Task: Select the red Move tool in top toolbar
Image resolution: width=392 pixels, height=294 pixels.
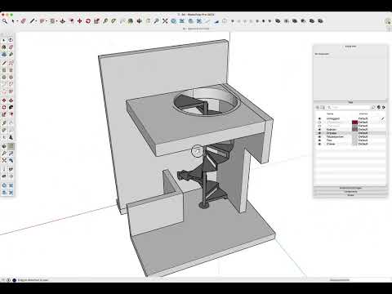Action: (80, 21)
